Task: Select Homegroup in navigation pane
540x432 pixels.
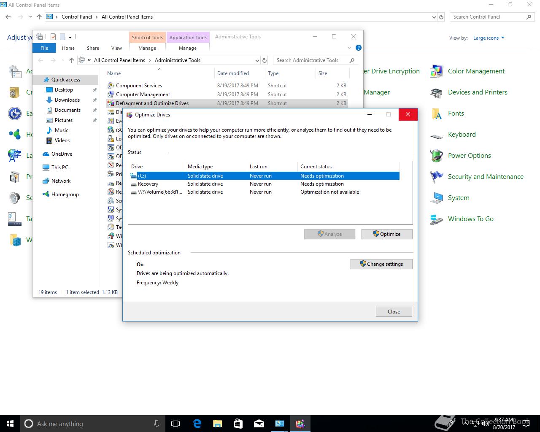Action: pos(65,194)
